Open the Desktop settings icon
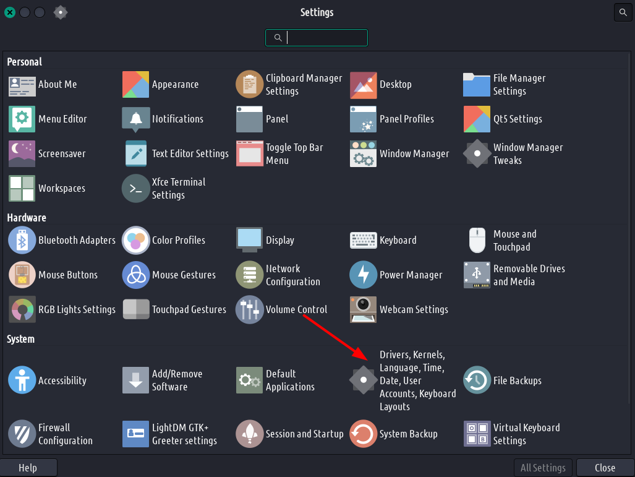 [x=364, y=85]
